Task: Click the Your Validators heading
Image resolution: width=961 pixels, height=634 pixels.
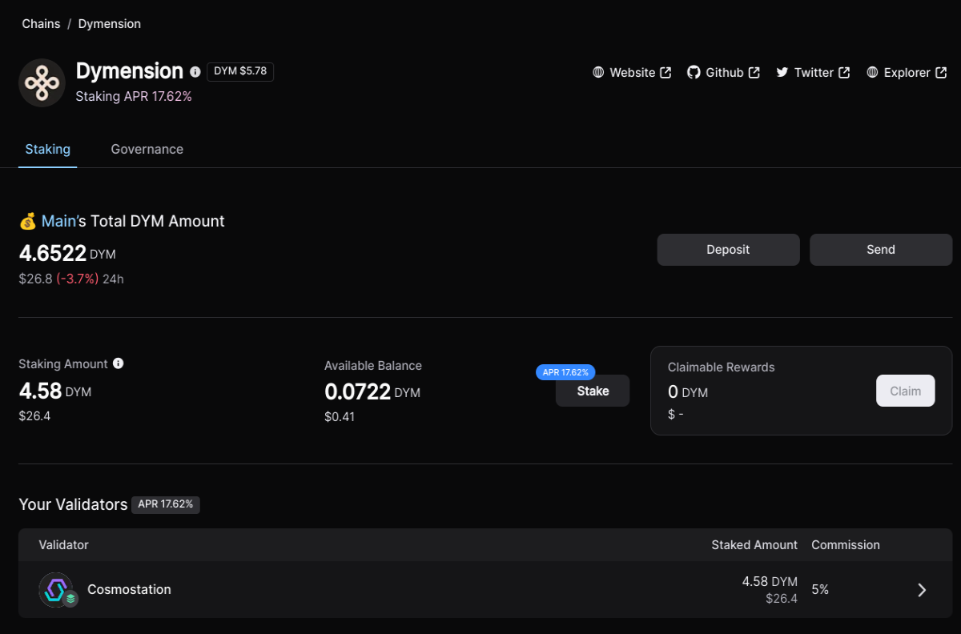Action: (x=73, y=504)
